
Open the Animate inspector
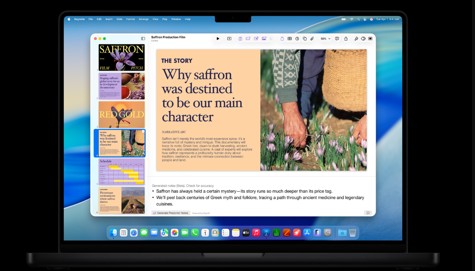point(362,38)
